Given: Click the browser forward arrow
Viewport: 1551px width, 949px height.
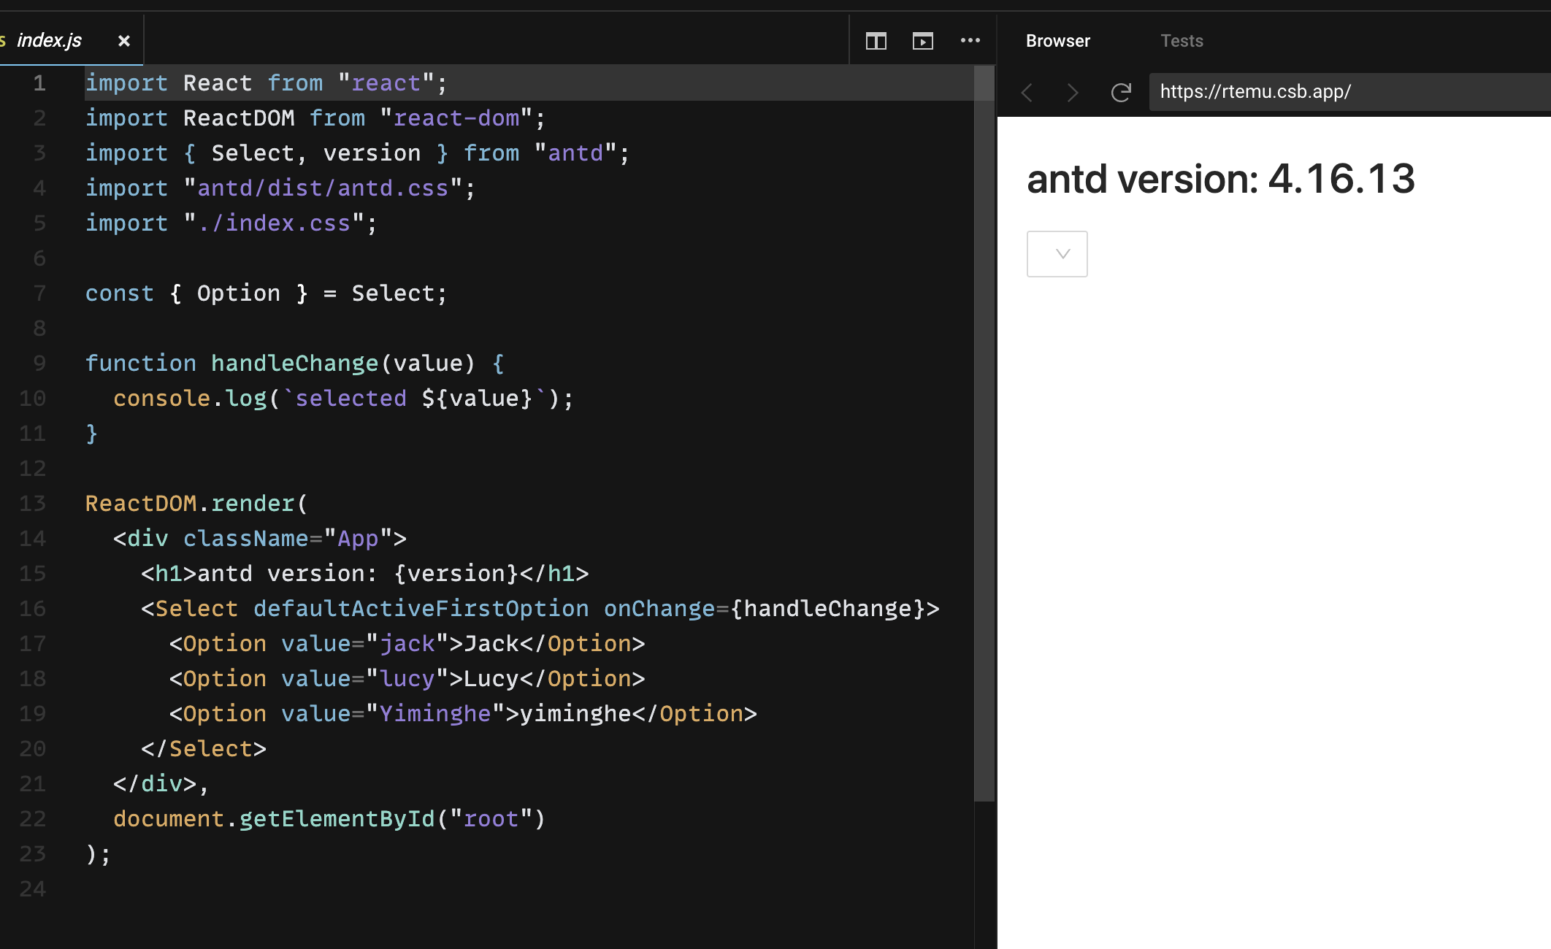Looking at the screenshot, I should point(1072,93).
